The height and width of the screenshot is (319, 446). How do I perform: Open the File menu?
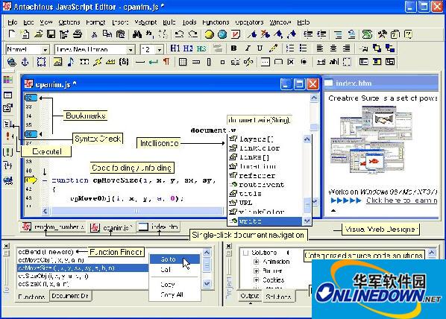13,22
